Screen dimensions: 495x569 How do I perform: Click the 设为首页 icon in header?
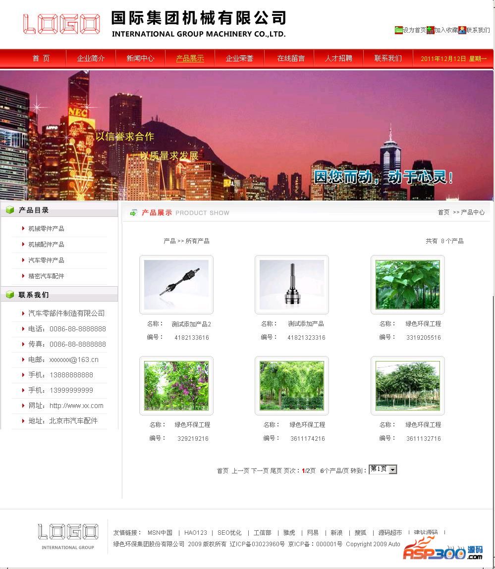(398, 30)
